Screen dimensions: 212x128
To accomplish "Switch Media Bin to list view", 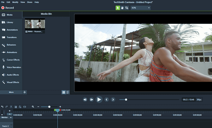I will pyautogui.click(x=68, y=92).
